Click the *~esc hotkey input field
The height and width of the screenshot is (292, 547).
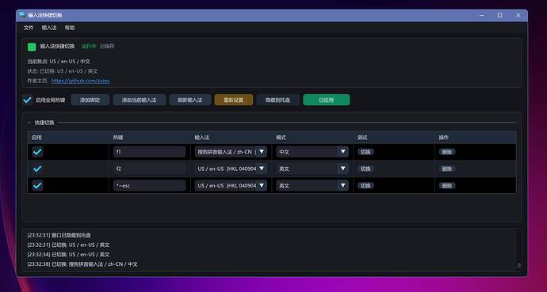pyautogui.click(x=149, y=185)
